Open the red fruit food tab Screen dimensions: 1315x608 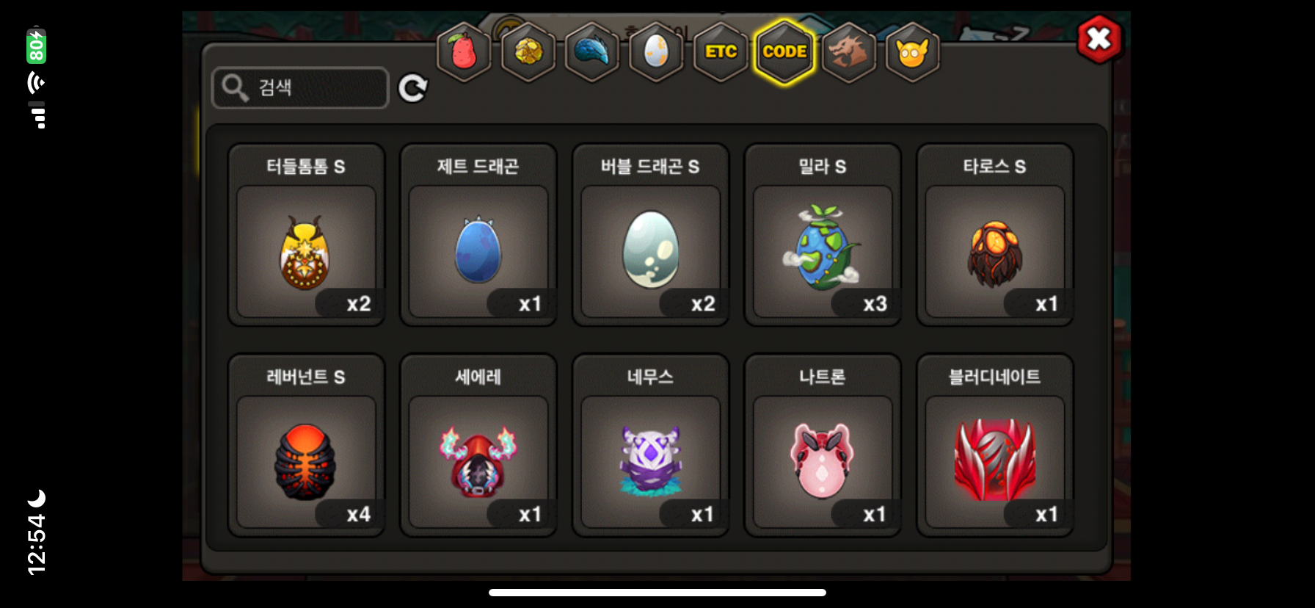(x=464, y=52)
